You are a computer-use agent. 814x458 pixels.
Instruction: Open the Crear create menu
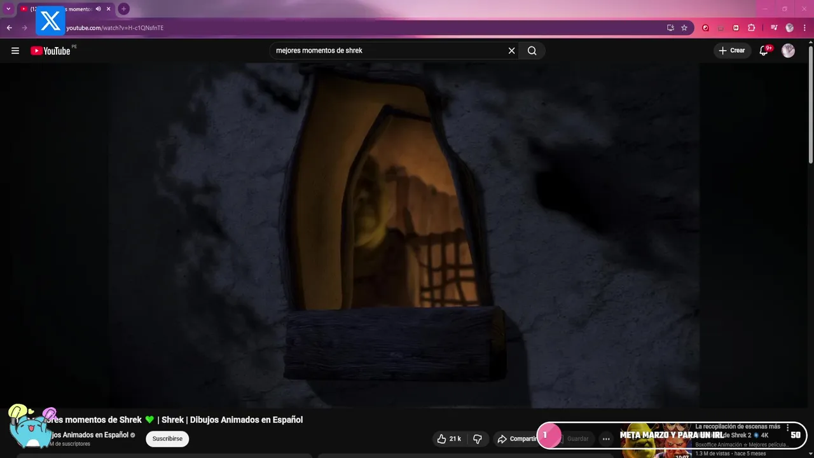click(x=732, y=51)
